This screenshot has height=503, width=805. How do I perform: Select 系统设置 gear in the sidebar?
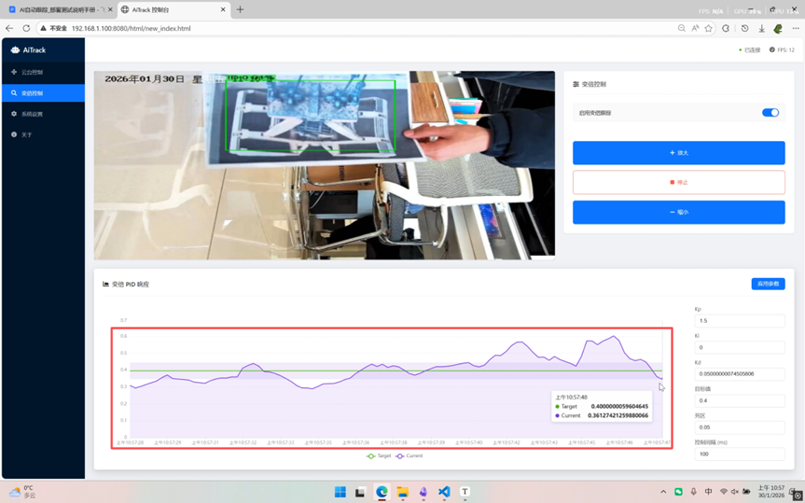click(x=32, y=114)
